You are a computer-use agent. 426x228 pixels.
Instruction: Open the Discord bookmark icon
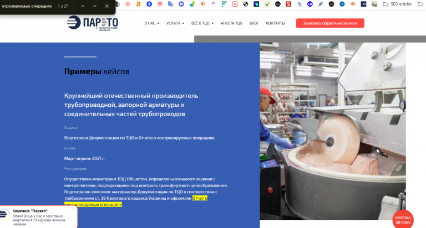181,4
